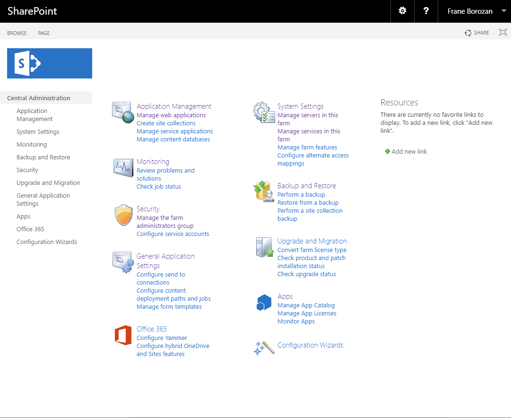Click the green plus Add new link icon
This screenshot has width=511, height=418.
[388, 151]
